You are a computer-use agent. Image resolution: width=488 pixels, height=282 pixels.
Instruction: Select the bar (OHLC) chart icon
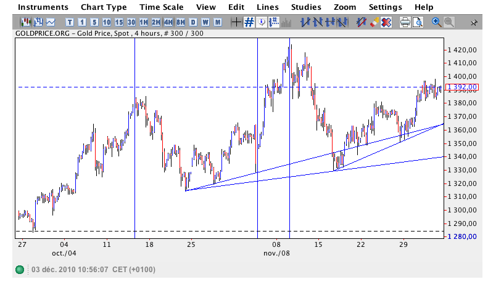pos(38,22)
